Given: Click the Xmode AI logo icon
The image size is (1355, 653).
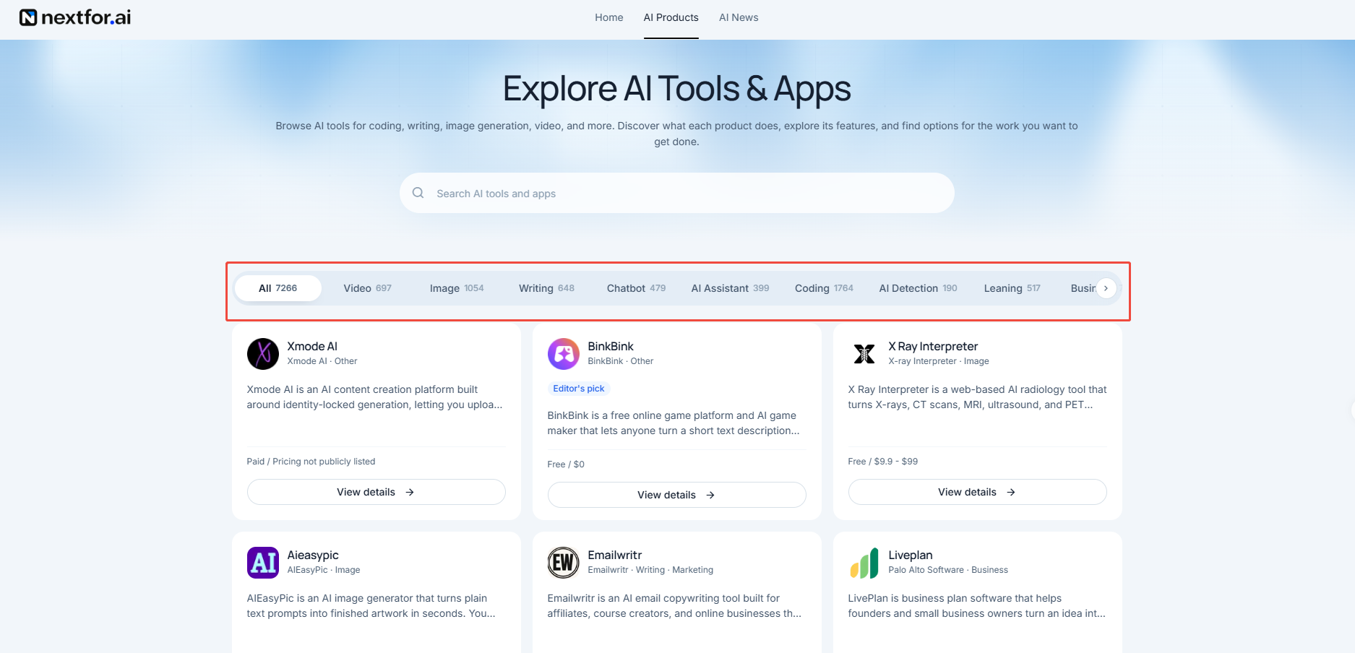Looking at the screenshot, I should pyautogui.click(x=263, y=354).
